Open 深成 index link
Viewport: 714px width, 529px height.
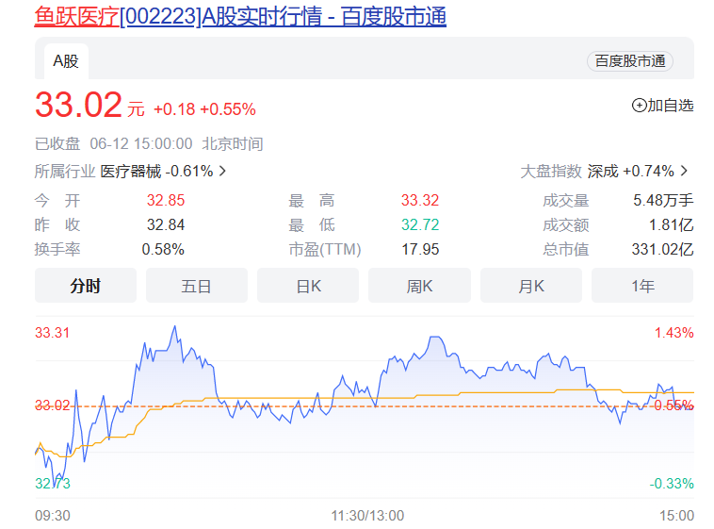point(603,172)
